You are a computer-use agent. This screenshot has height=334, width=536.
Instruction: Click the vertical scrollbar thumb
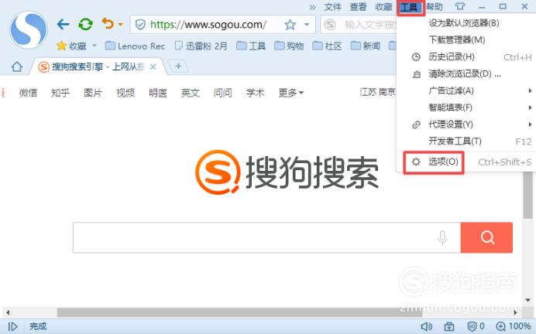click(x=527, y=195)
